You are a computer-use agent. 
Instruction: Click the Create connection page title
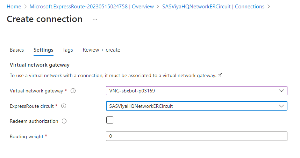click(x=45, y=19)
